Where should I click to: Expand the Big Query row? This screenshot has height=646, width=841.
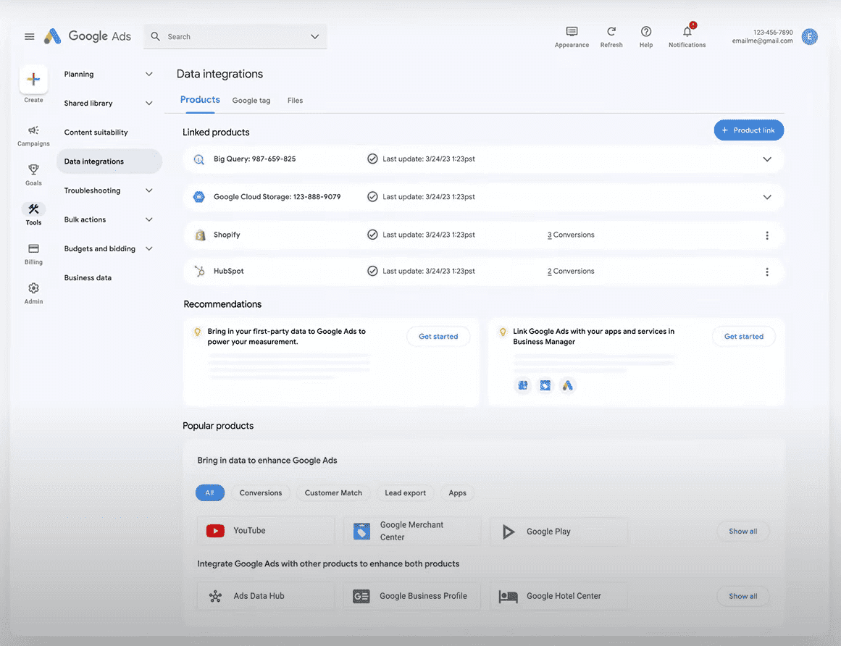pyautogui.click(x=767, y=159)
